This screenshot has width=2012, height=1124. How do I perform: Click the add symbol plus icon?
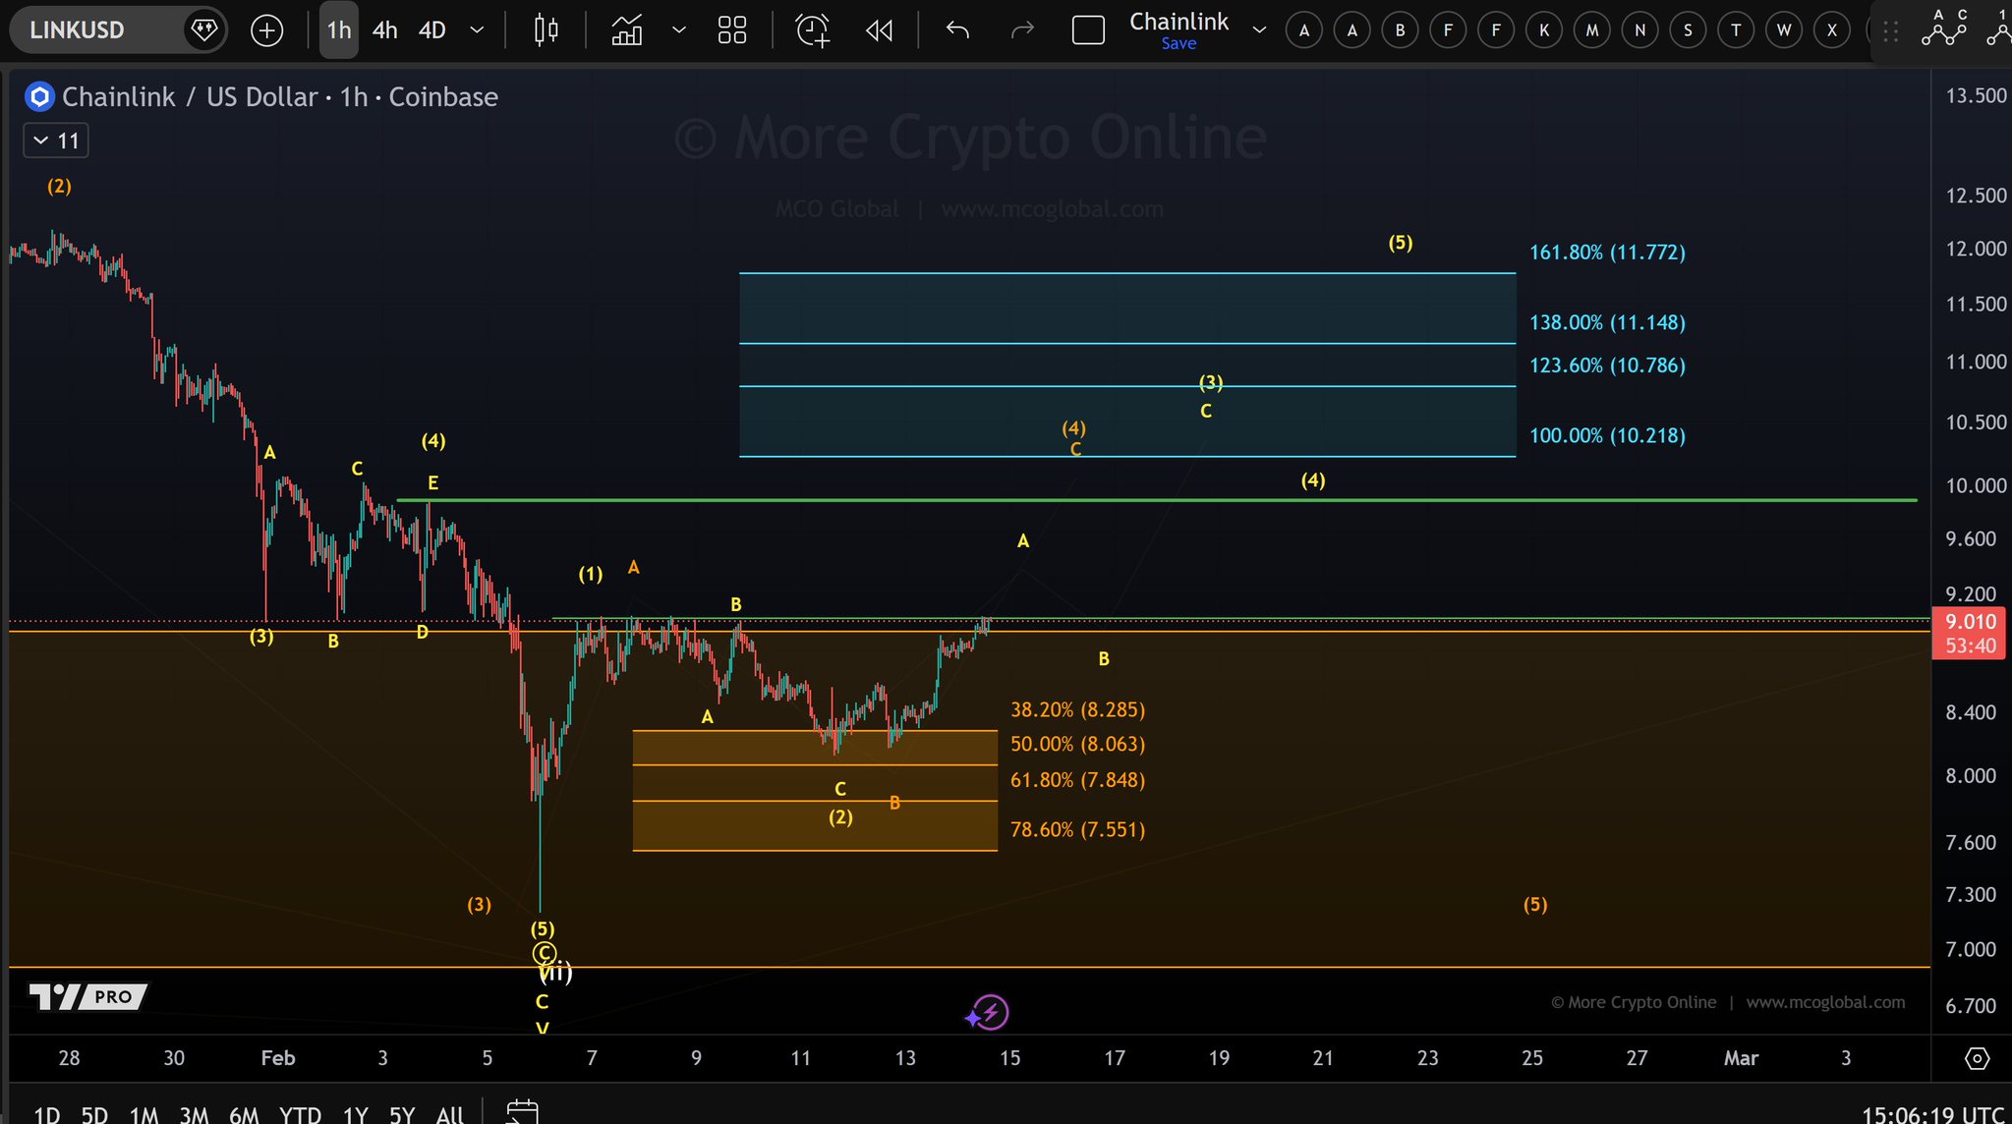[266, 30]
